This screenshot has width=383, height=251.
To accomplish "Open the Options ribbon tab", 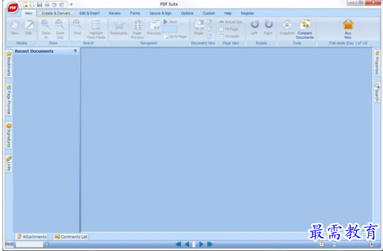I will point(187,13).
